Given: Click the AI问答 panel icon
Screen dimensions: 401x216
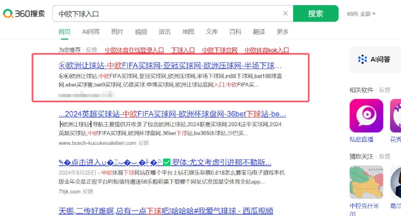Looking at the screenshot, I should point(362,59).
